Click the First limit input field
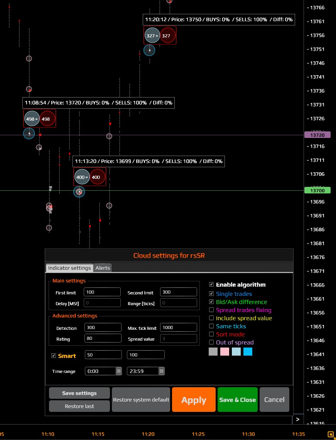 102,292
